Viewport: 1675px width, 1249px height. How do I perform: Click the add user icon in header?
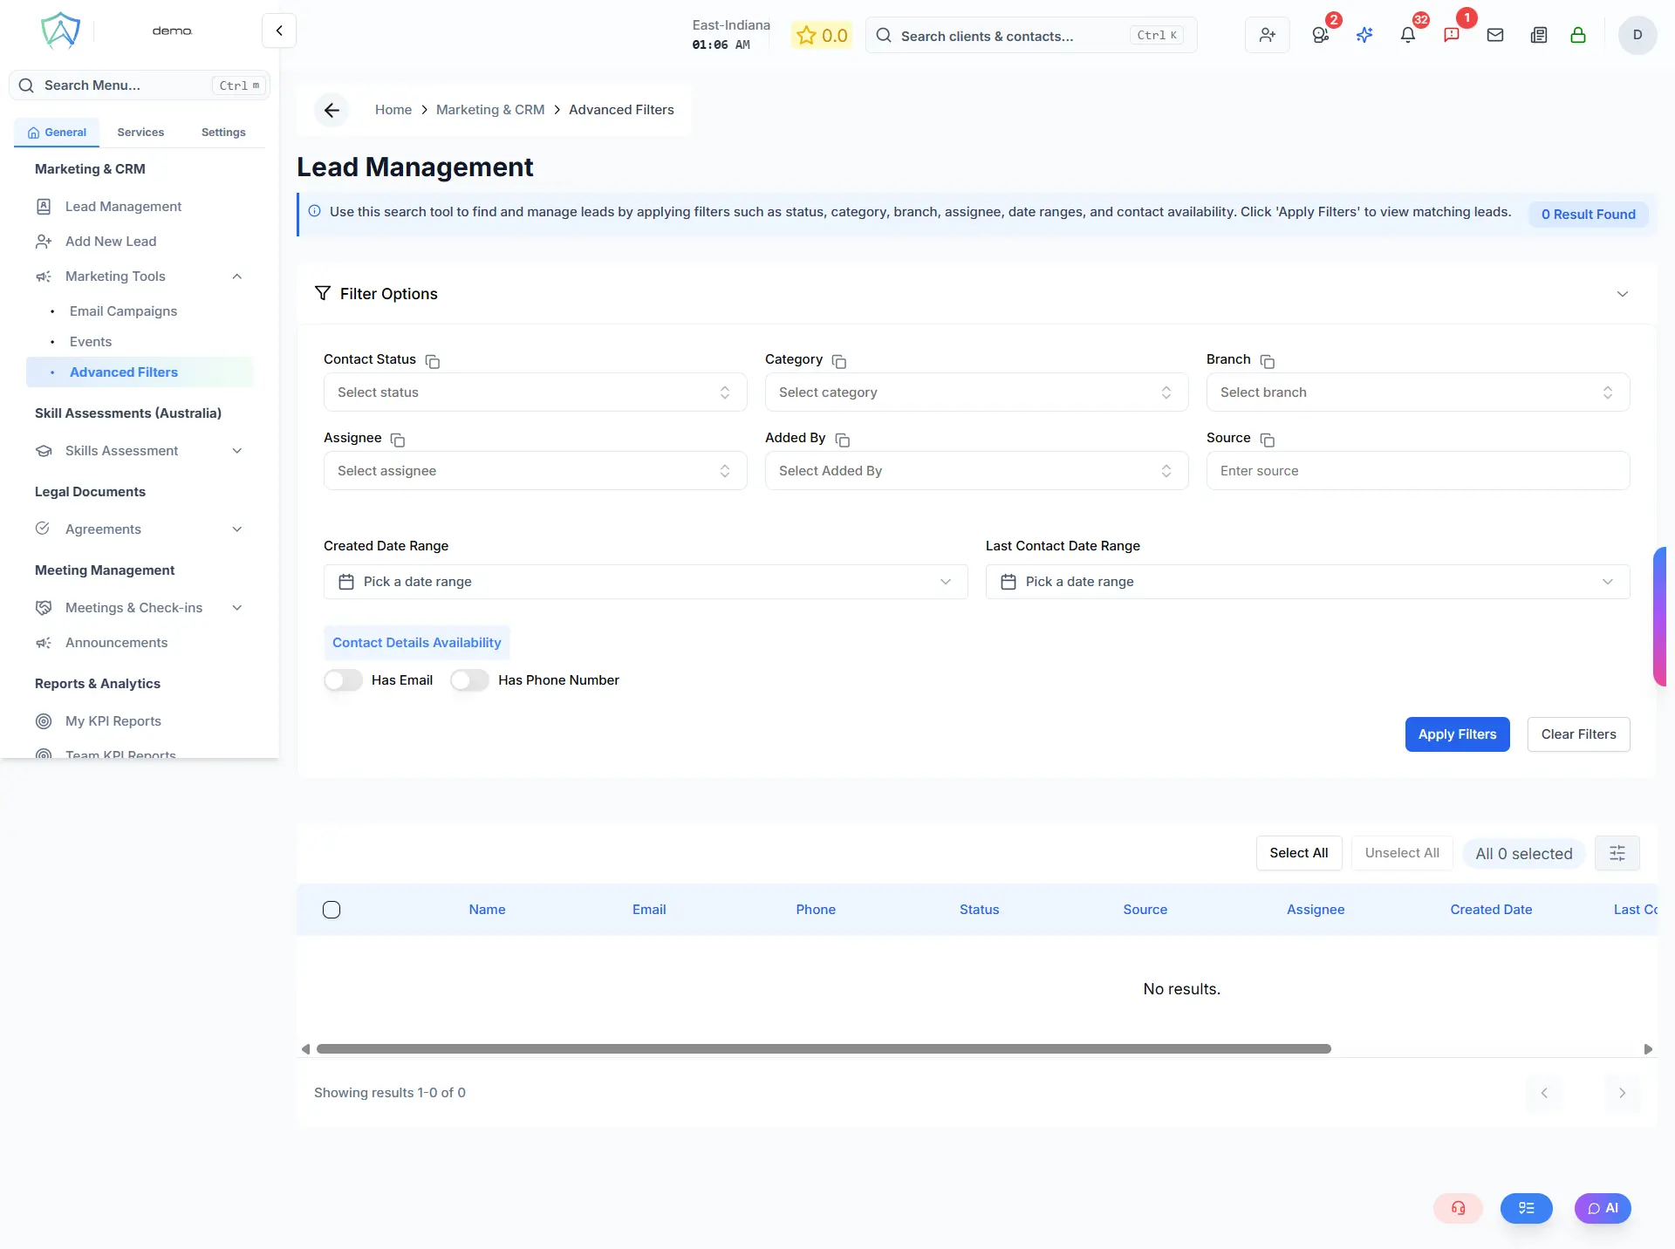tap(1267, 35)
